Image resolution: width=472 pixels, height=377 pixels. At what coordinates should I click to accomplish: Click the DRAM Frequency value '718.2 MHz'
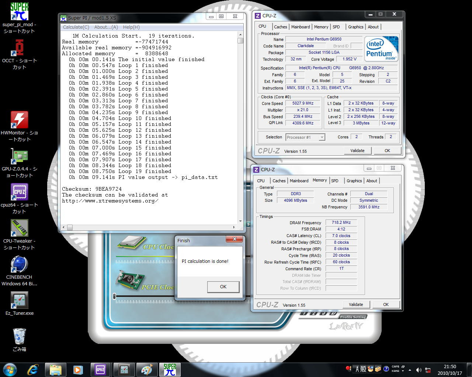(x=341, y=222)
